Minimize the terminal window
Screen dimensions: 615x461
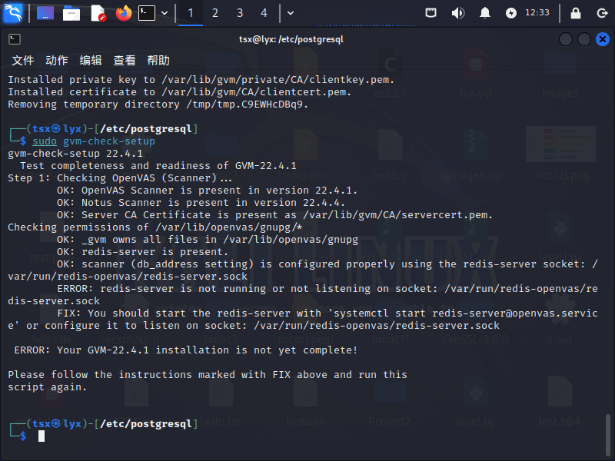[x=566, y=39]
